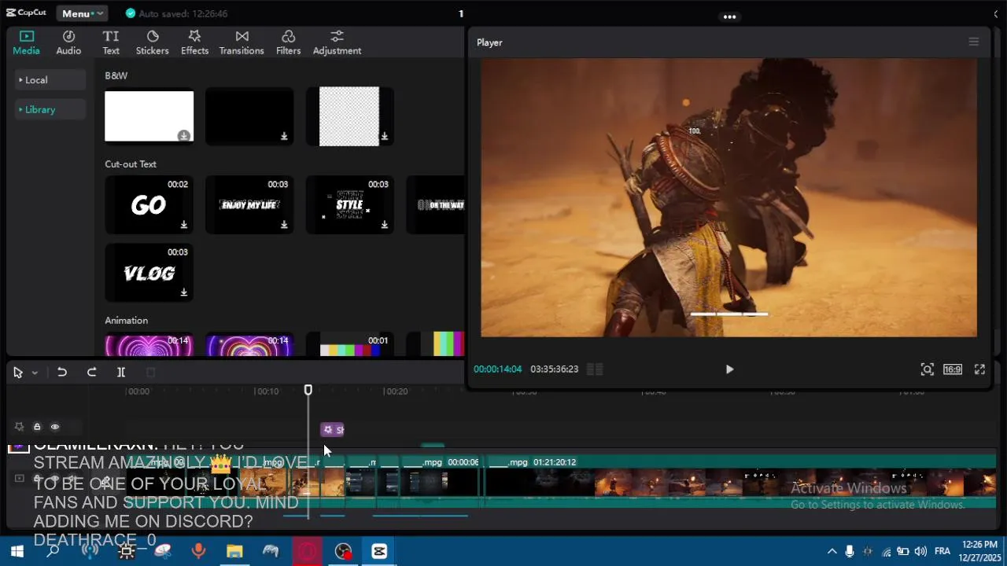The height and width of the screenshot is (566, 1007).
Task: Select the white background thumbnail
Action: coord(149,116)
